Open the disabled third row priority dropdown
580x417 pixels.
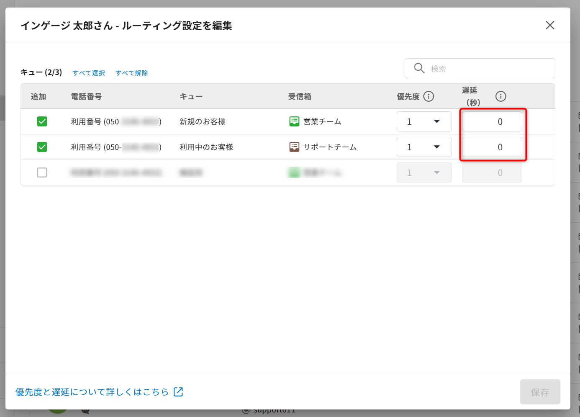pos(424,172)
